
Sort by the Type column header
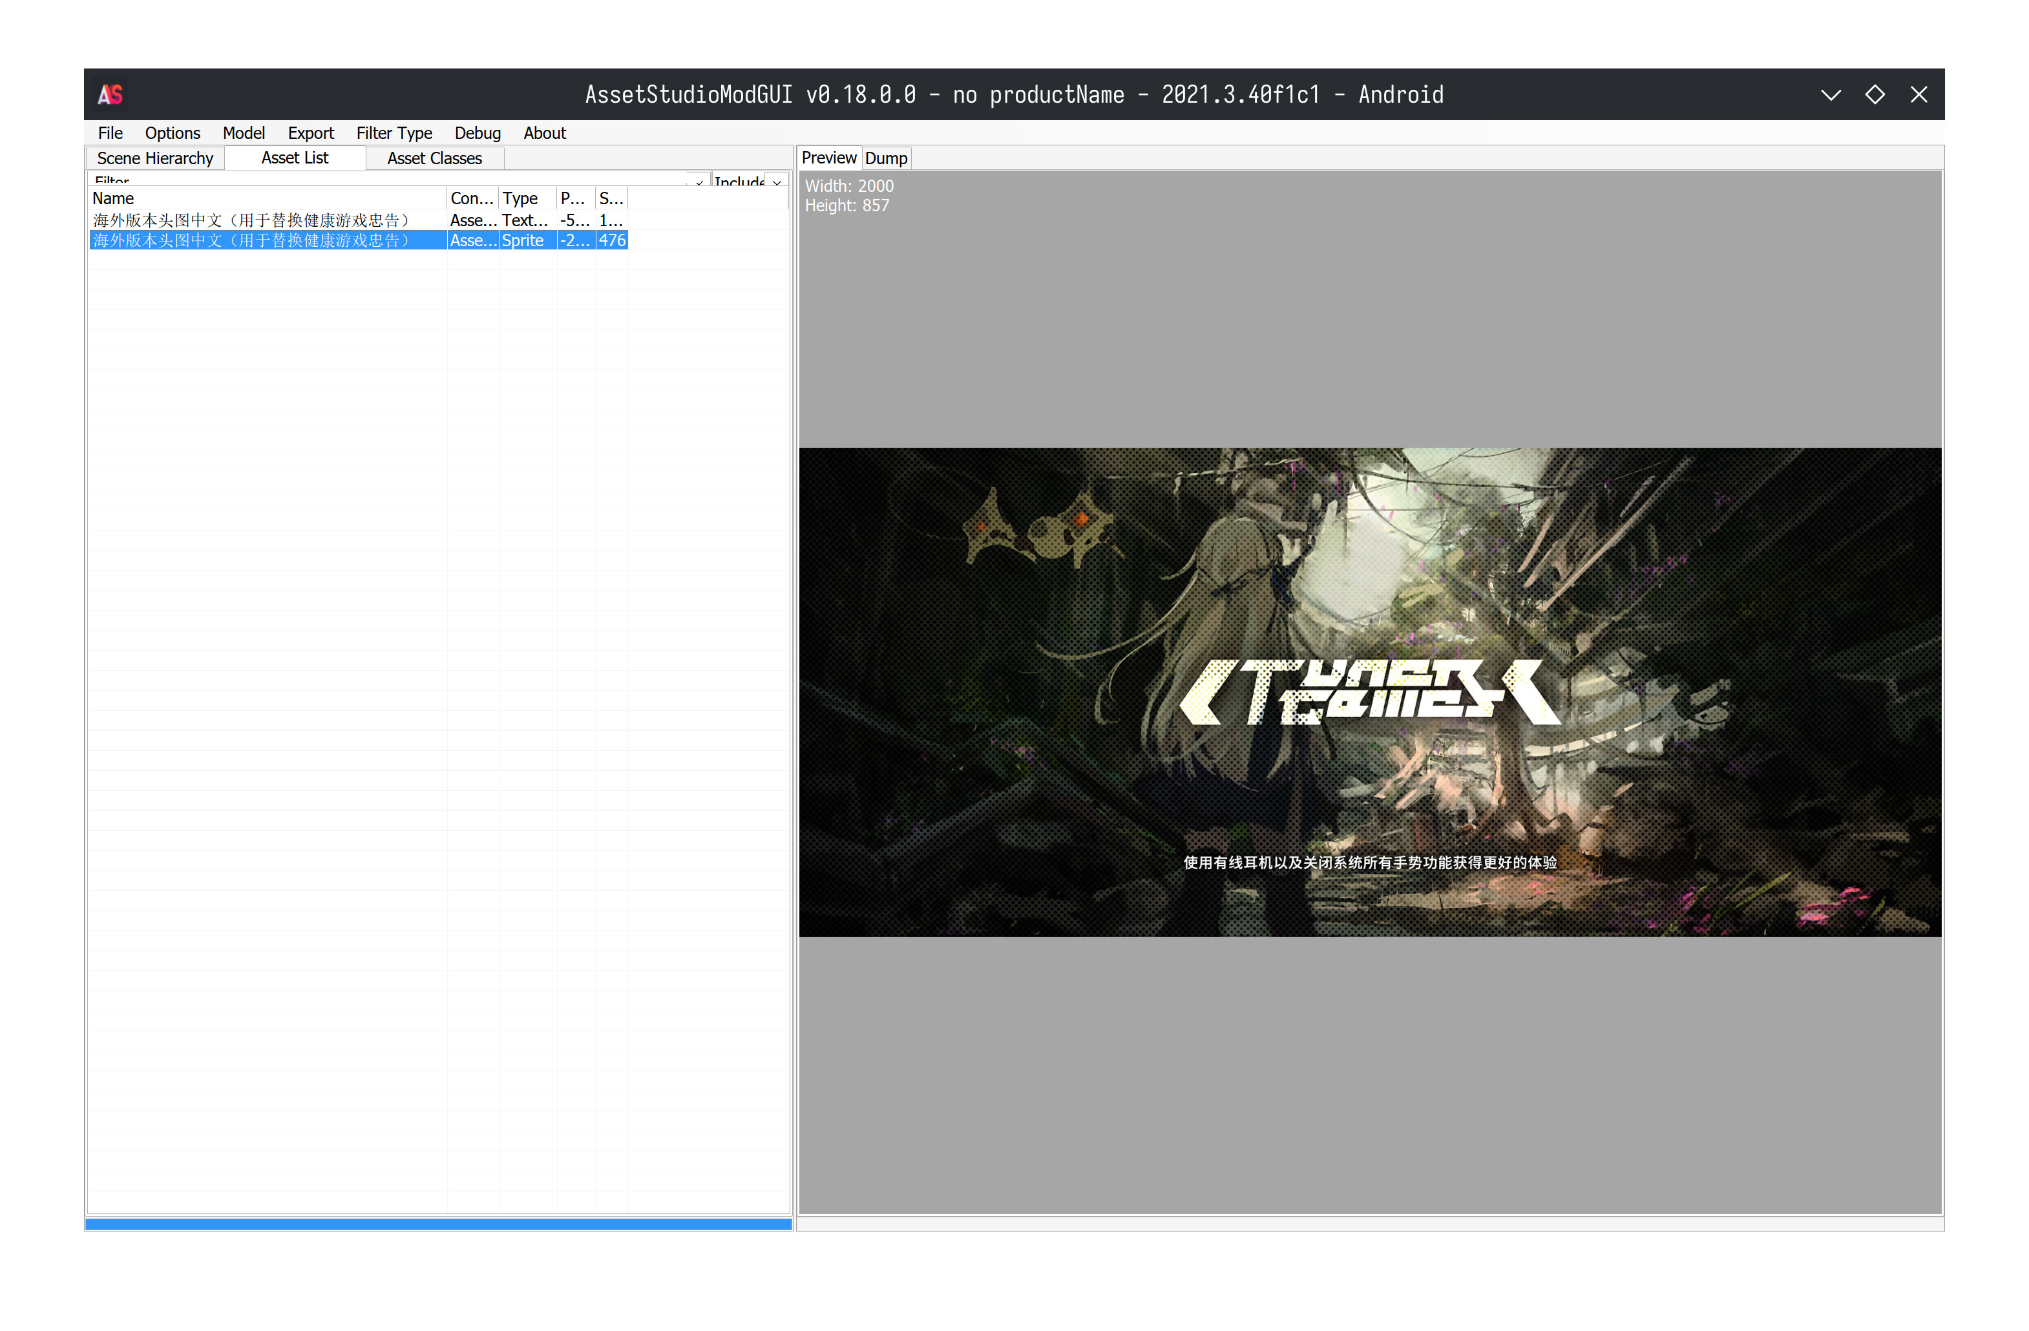pos(528,198)
